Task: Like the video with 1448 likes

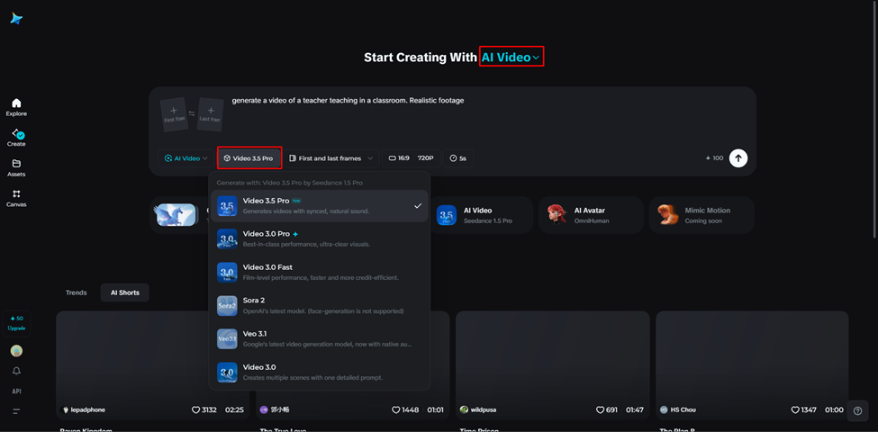Action: [x=396, y=410]
